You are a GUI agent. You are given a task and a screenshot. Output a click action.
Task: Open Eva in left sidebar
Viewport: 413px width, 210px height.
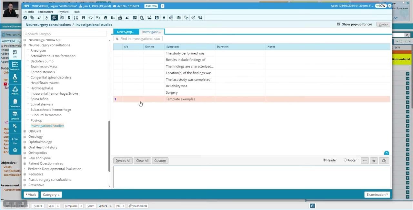point(15,140)
